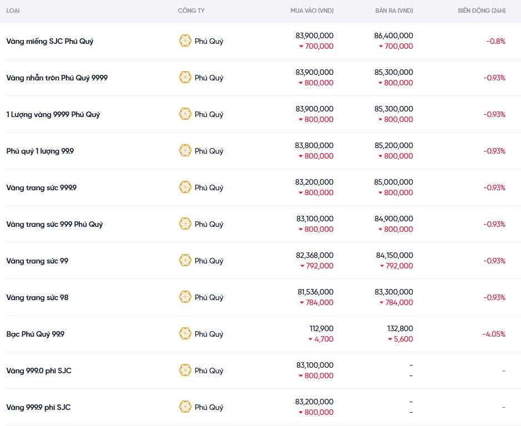
Task: Open Vàng trang sức 999 Phú Quý entry
Action: (x=54, y=224)
